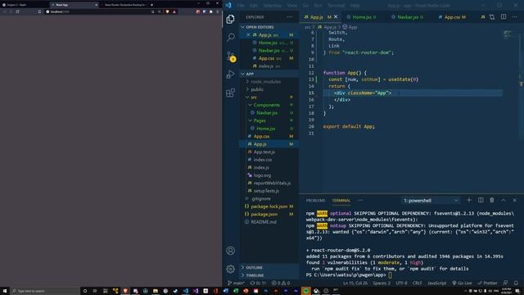Click Explorer panel more actions ellipsis

click(289, 17)
